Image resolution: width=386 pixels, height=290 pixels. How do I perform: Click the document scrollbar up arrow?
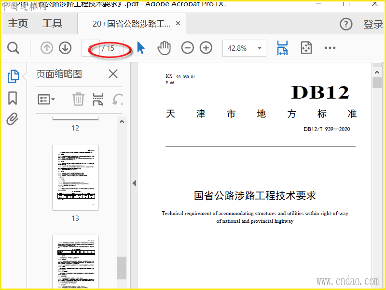point(377,72)
